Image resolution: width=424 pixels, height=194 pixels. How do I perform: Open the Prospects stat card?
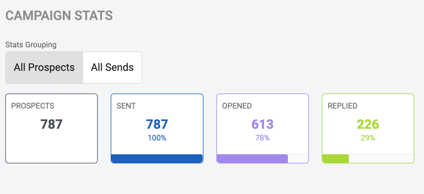pos(51,128)
